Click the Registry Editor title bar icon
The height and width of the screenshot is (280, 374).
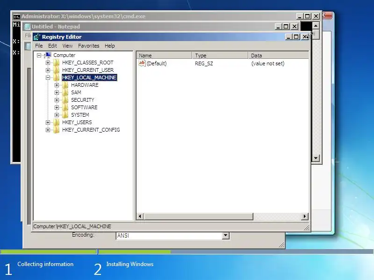tap(37, 37)
